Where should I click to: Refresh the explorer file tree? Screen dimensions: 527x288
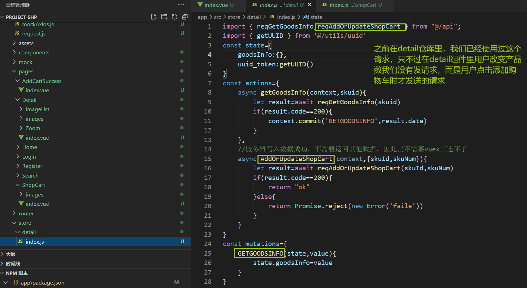coord(175,17)
